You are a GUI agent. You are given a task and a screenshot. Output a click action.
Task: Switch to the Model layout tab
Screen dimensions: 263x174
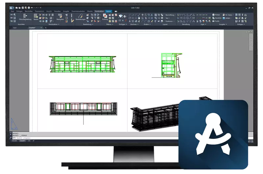(x=15, y=141)
